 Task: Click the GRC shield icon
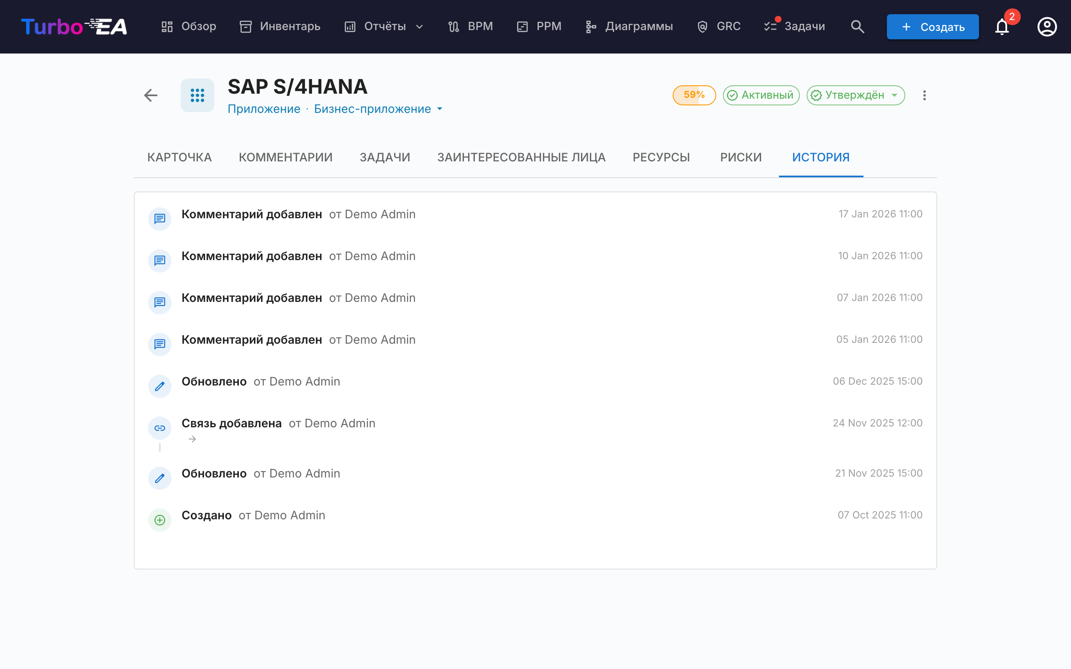702,26
